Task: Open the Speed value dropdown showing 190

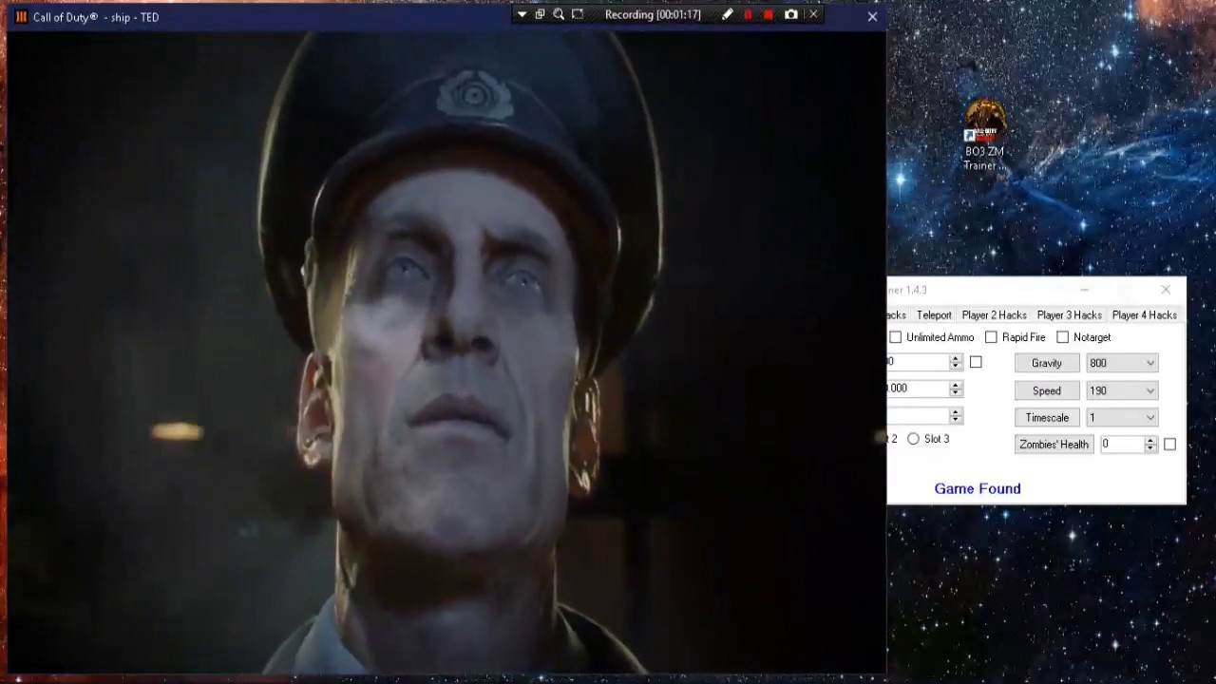Action: (x=1122, y=390)
